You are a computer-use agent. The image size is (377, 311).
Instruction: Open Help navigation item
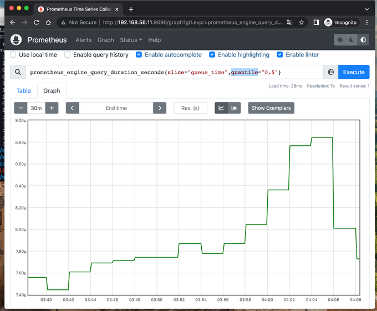tap(154, 40)
